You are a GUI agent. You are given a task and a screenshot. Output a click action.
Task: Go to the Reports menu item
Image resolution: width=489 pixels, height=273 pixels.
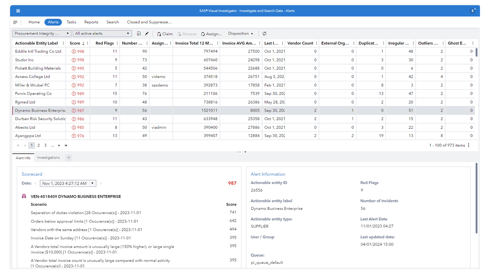click(x=91, y=22)
